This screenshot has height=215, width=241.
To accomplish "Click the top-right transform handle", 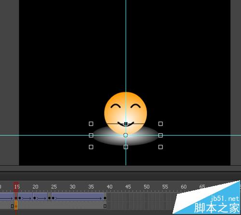I will point(161,124).
